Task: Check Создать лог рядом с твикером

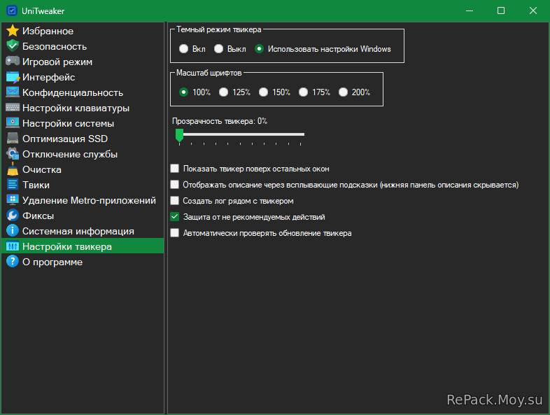Action: point(175,201)
